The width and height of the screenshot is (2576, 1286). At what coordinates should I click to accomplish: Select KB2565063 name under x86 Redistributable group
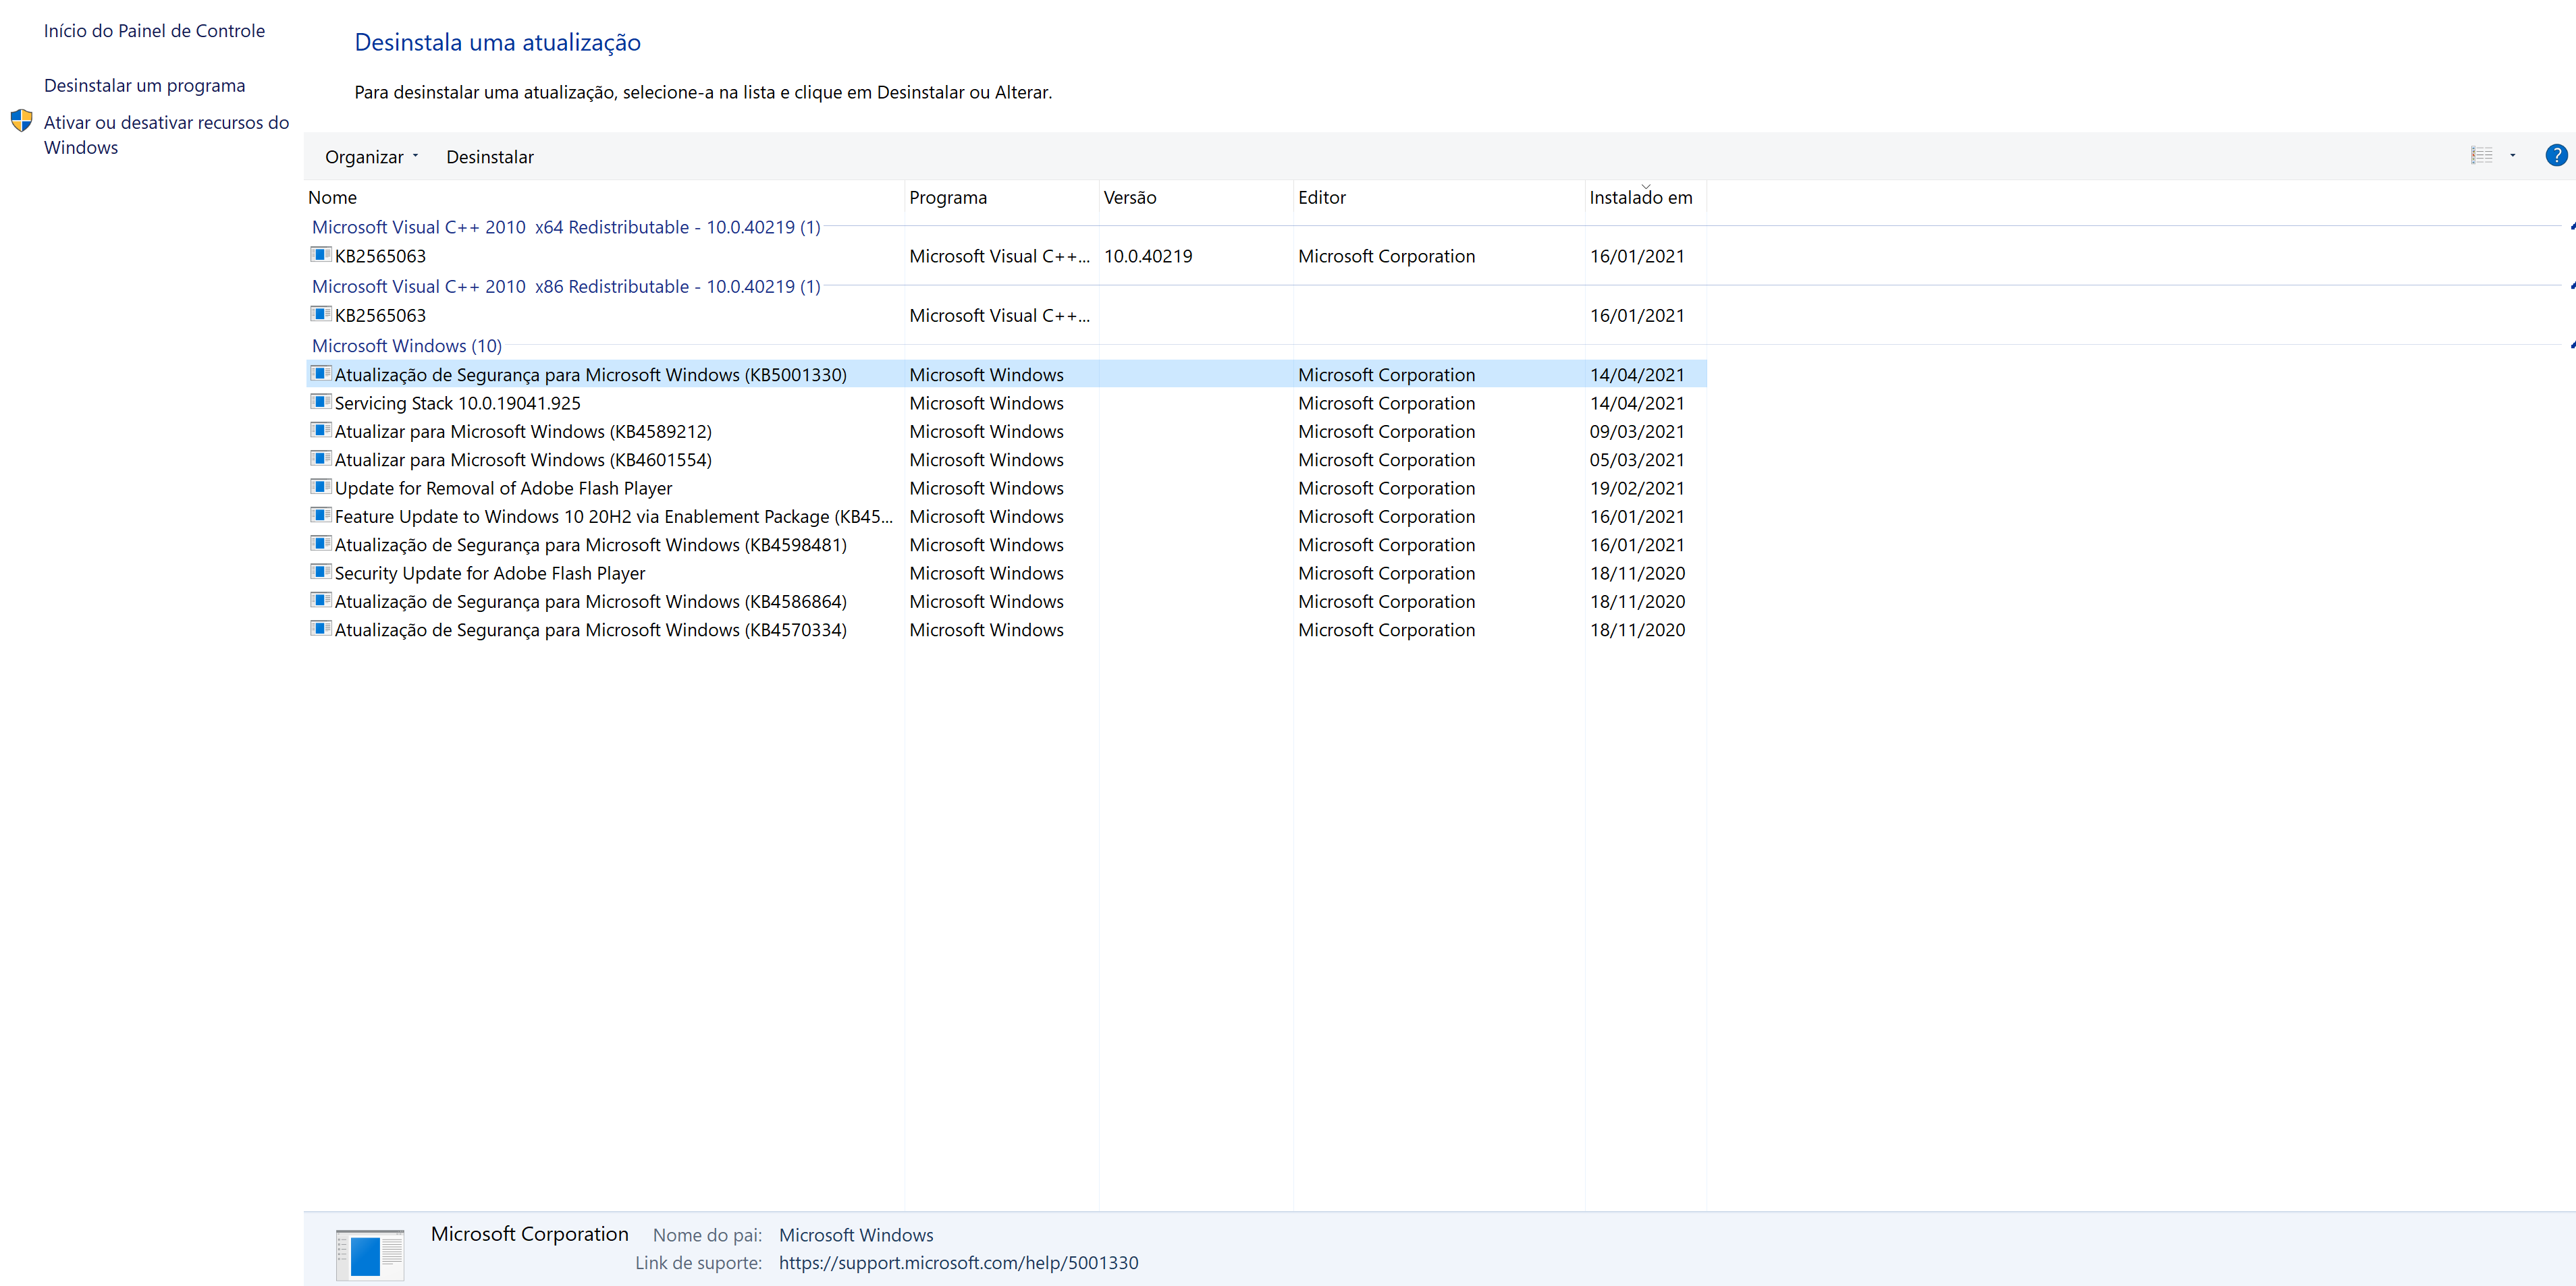click(x=380, y=316)
